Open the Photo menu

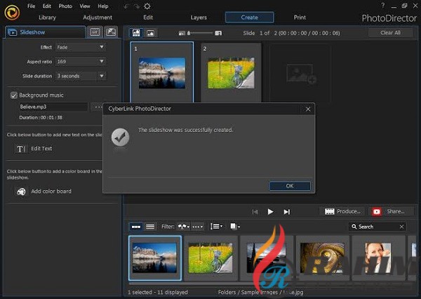[x=65, y=6]
